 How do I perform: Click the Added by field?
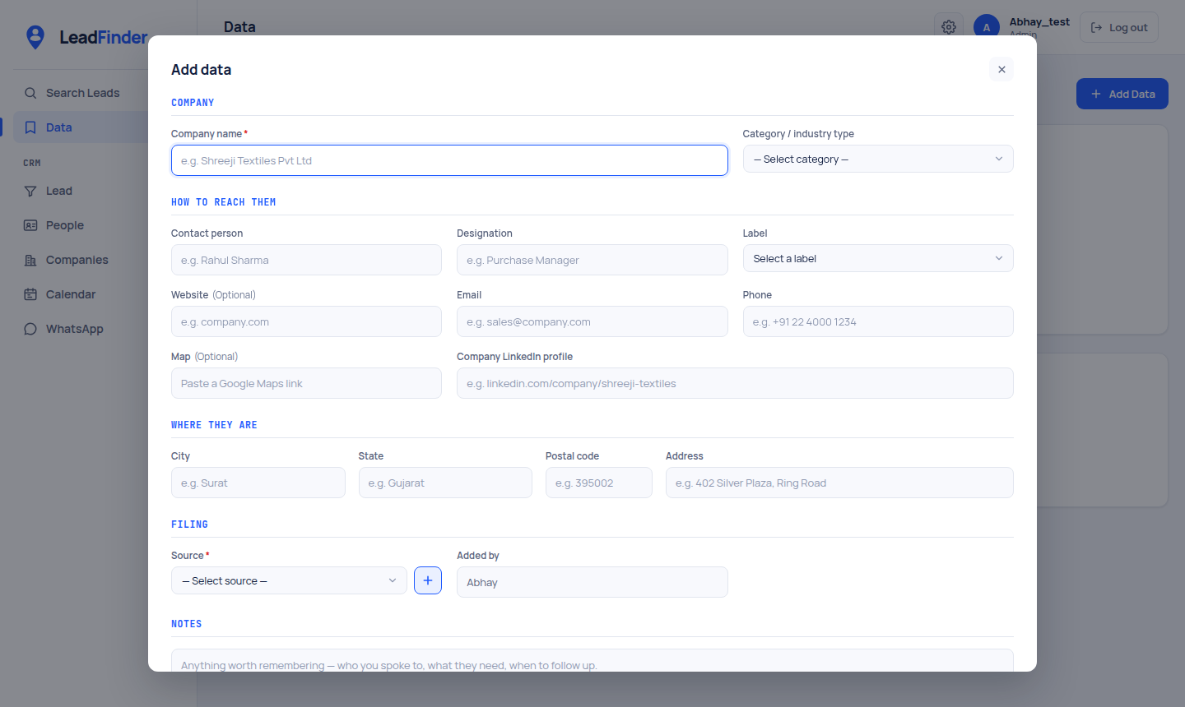point(592,582)
